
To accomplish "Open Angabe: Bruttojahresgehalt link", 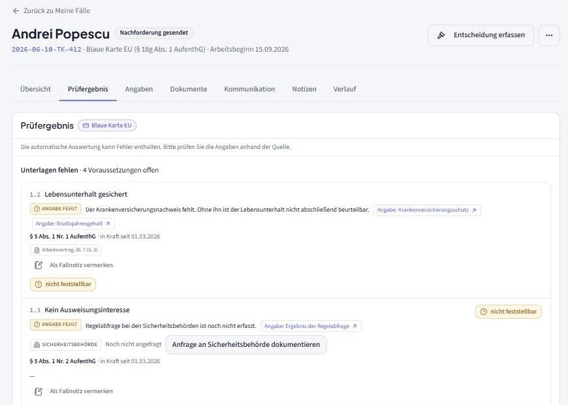I will (x=73, y=223).
